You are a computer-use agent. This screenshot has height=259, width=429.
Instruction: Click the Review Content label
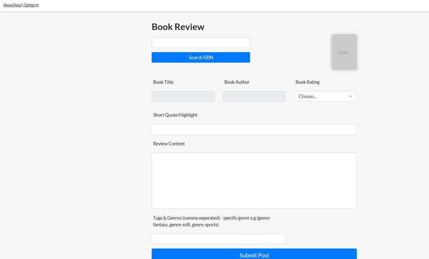point(169,144)
